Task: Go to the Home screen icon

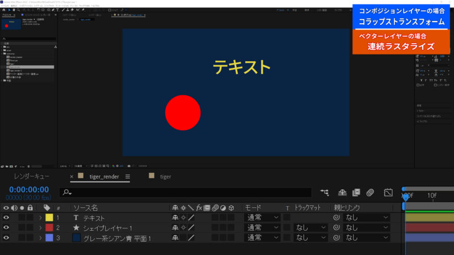Action: [x=4, y=10]
